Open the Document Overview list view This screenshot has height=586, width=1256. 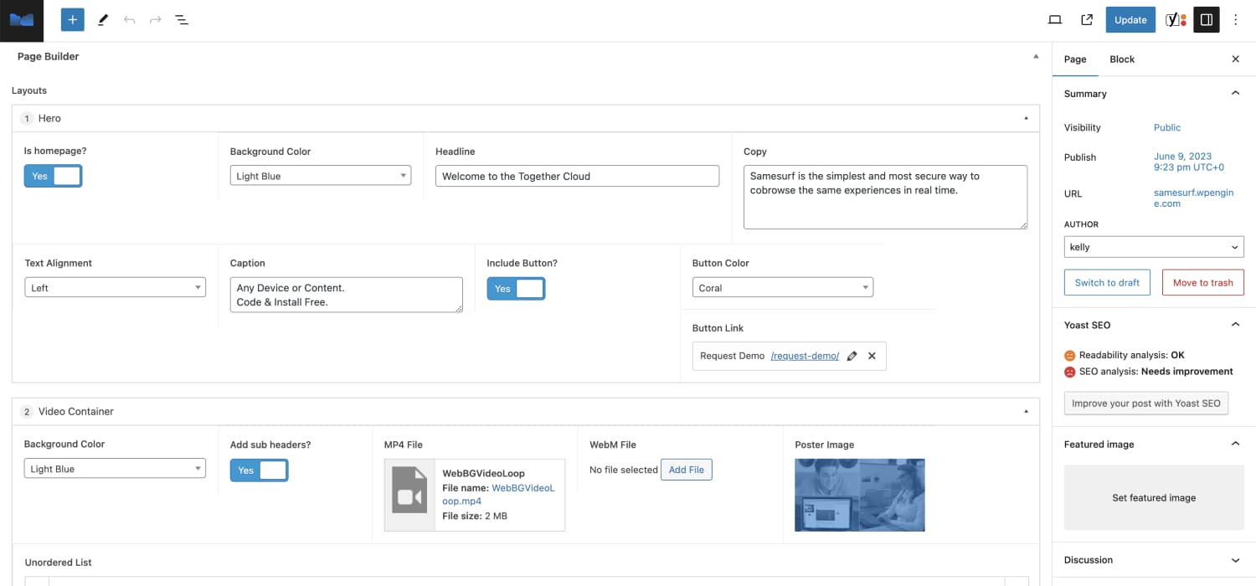pos(182,19)
